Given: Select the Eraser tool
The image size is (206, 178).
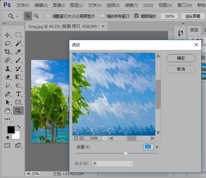Looking at the screenshot, I should click(7, 77).
